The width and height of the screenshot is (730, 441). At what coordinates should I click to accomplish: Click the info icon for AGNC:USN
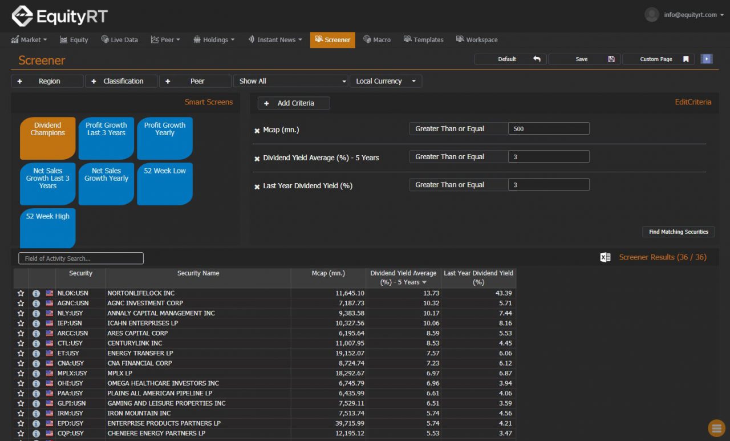[x=36, y=303]
